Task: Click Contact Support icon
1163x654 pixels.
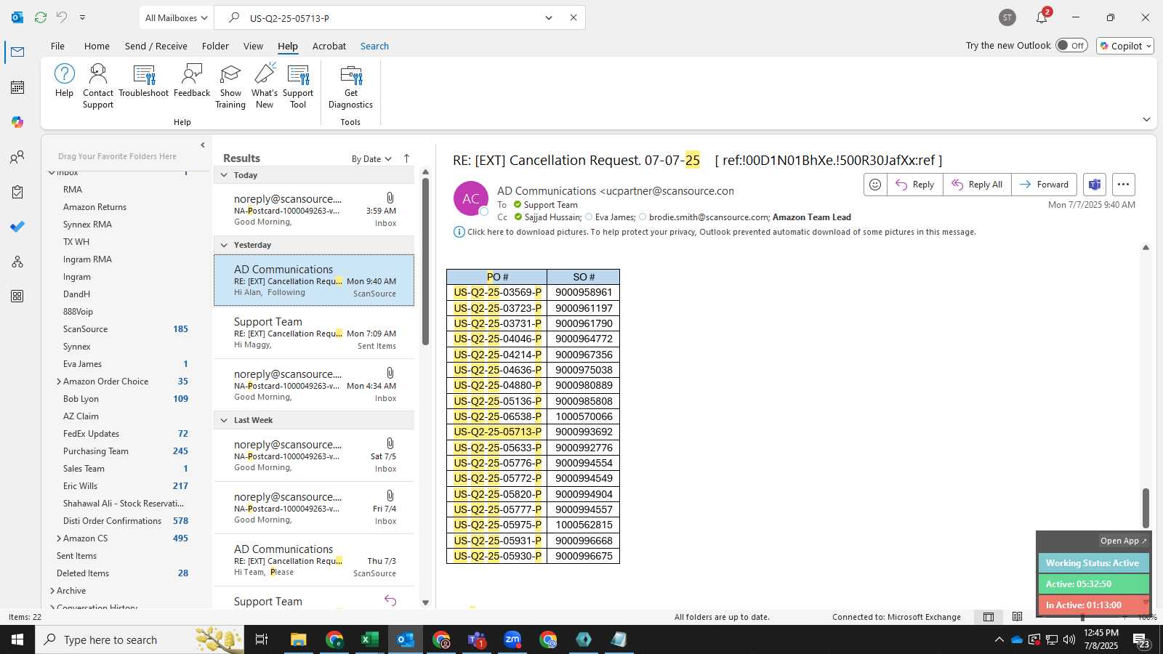Action: point(98,86)
